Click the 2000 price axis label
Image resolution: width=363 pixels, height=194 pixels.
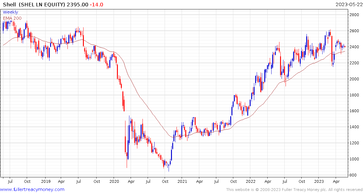(x=355, y=79)
